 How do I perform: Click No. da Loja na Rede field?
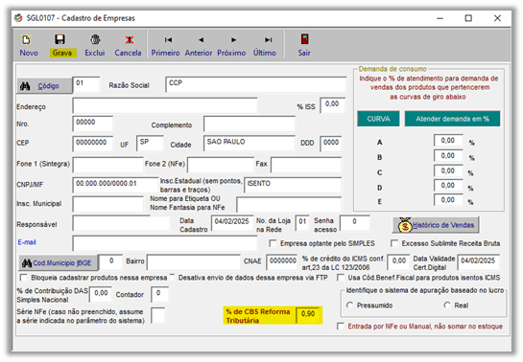pos(302,222)
